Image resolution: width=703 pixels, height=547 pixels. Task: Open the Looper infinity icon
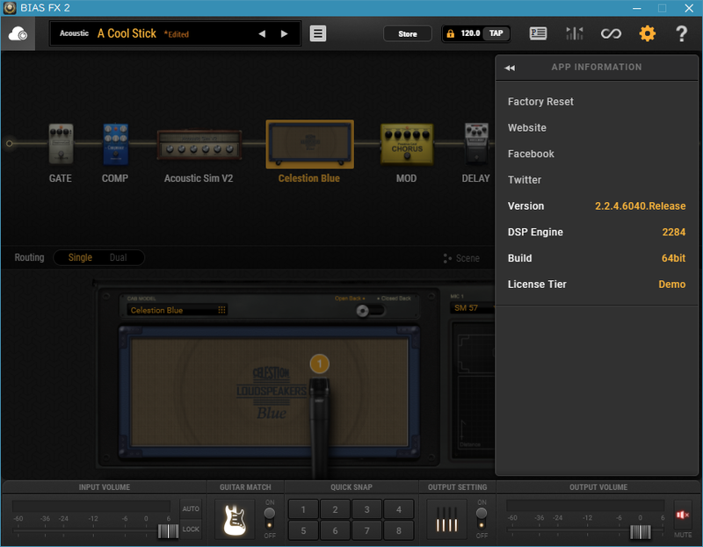(x=611, y=33)
